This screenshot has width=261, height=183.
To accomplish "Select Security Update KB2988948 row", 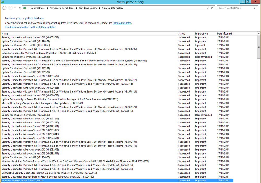I will (x=117, y=134).
